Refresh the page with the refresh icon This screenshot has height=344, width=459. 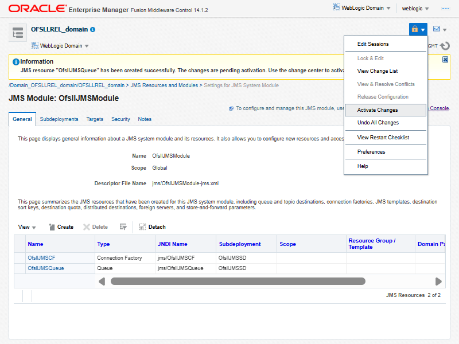[445, 46]
